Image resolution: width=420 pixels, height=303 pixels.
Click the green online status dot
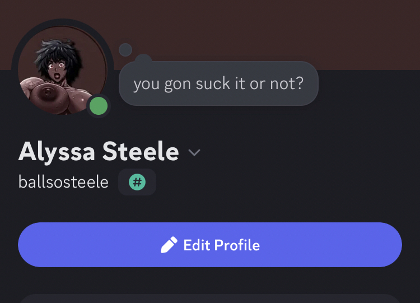pos(99,106)
